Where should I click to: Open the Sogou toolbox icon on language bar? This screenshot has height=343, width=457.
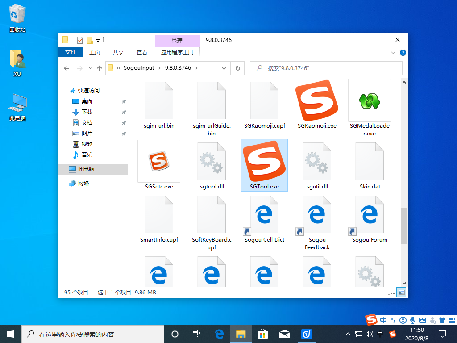tap(452, 320)
